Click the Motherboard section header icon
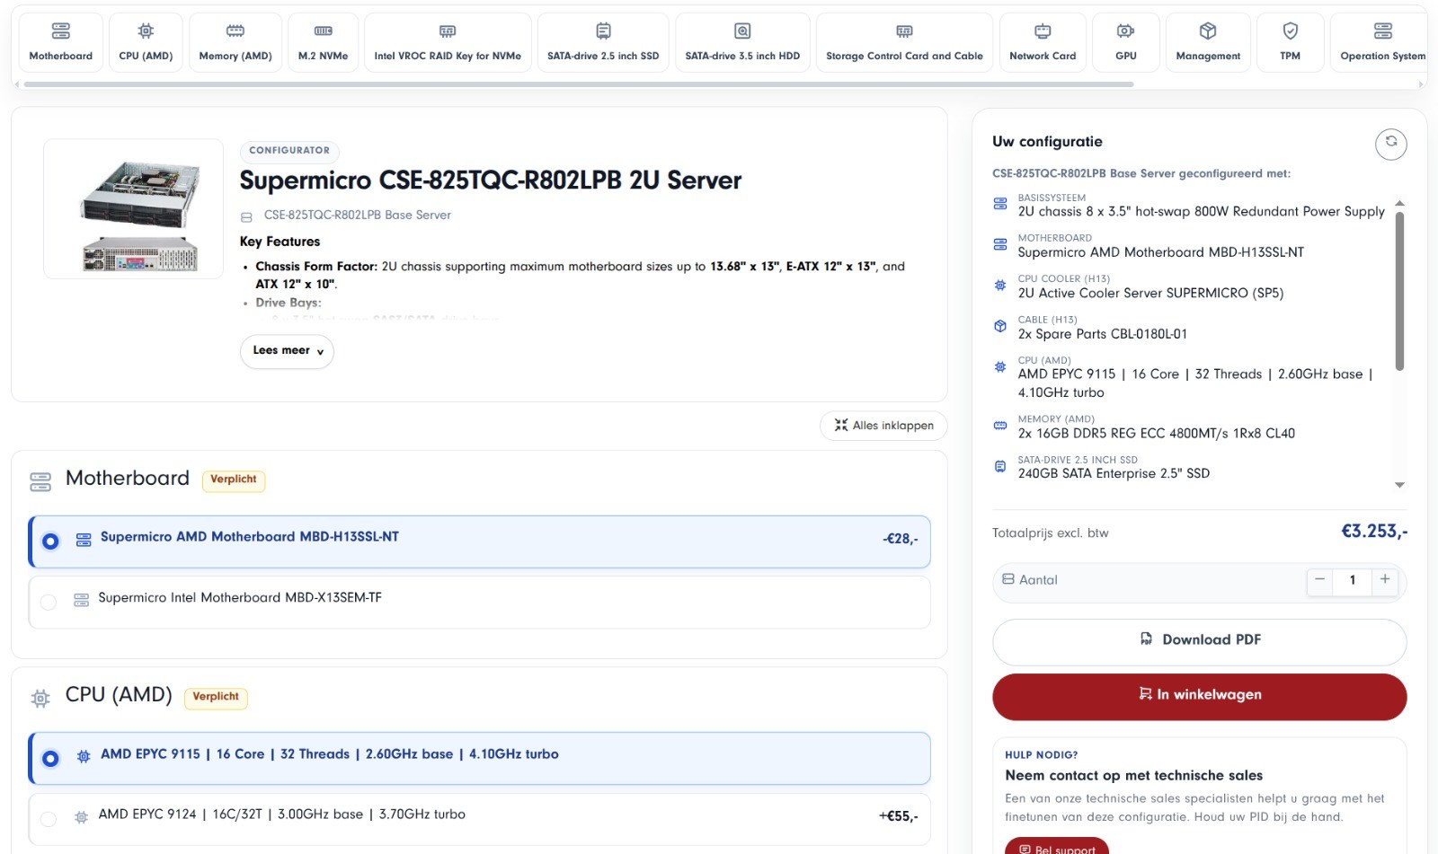 [x=40, y=481]
